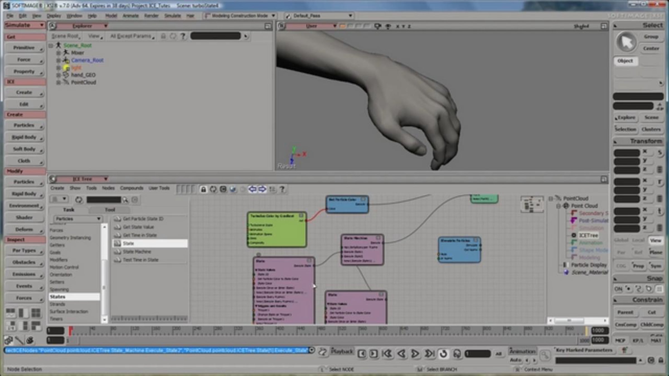Screen dimensions: 669x376
Task: Toggle the Object selection filter
Action: coord(625,61)
